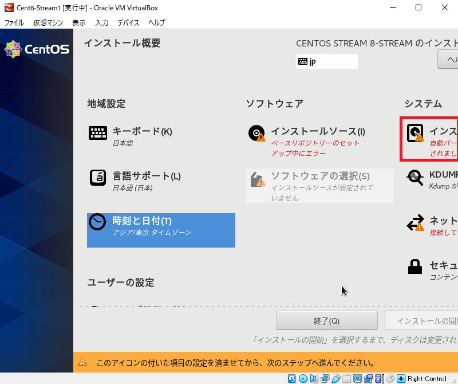Open the インストールソース disc icon
Screen dimensions: 458x384
(x=256, y=133)
